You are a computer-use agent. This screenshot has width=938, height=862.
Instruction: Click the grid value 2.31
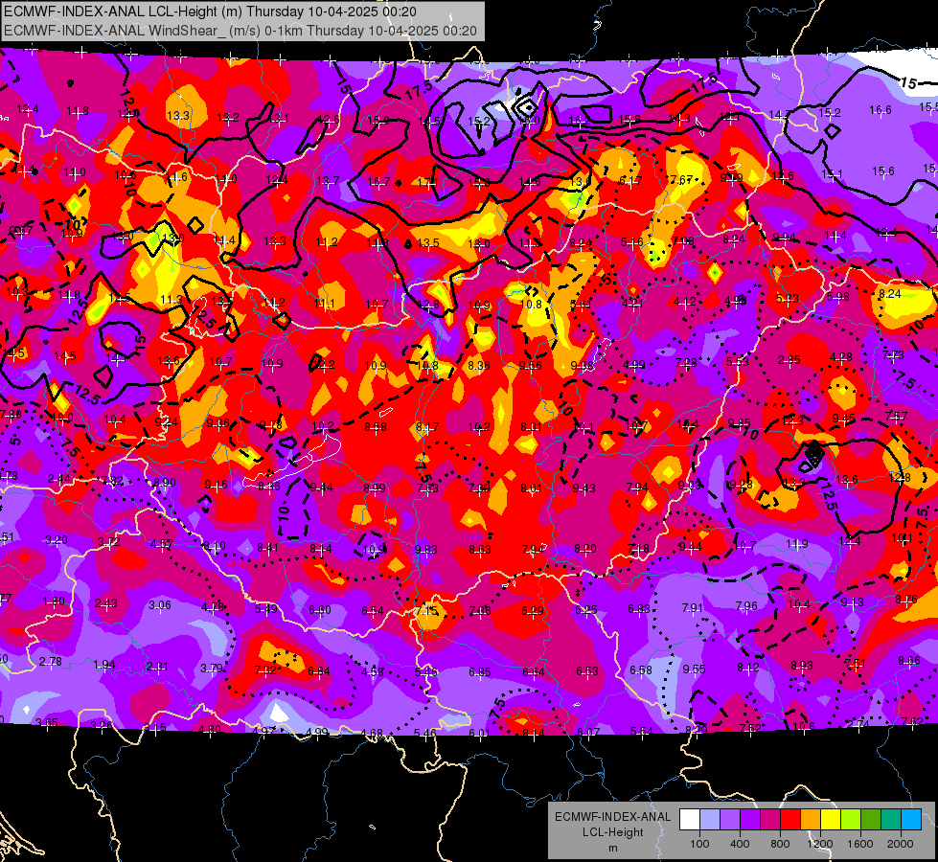(x=157, y=667)
